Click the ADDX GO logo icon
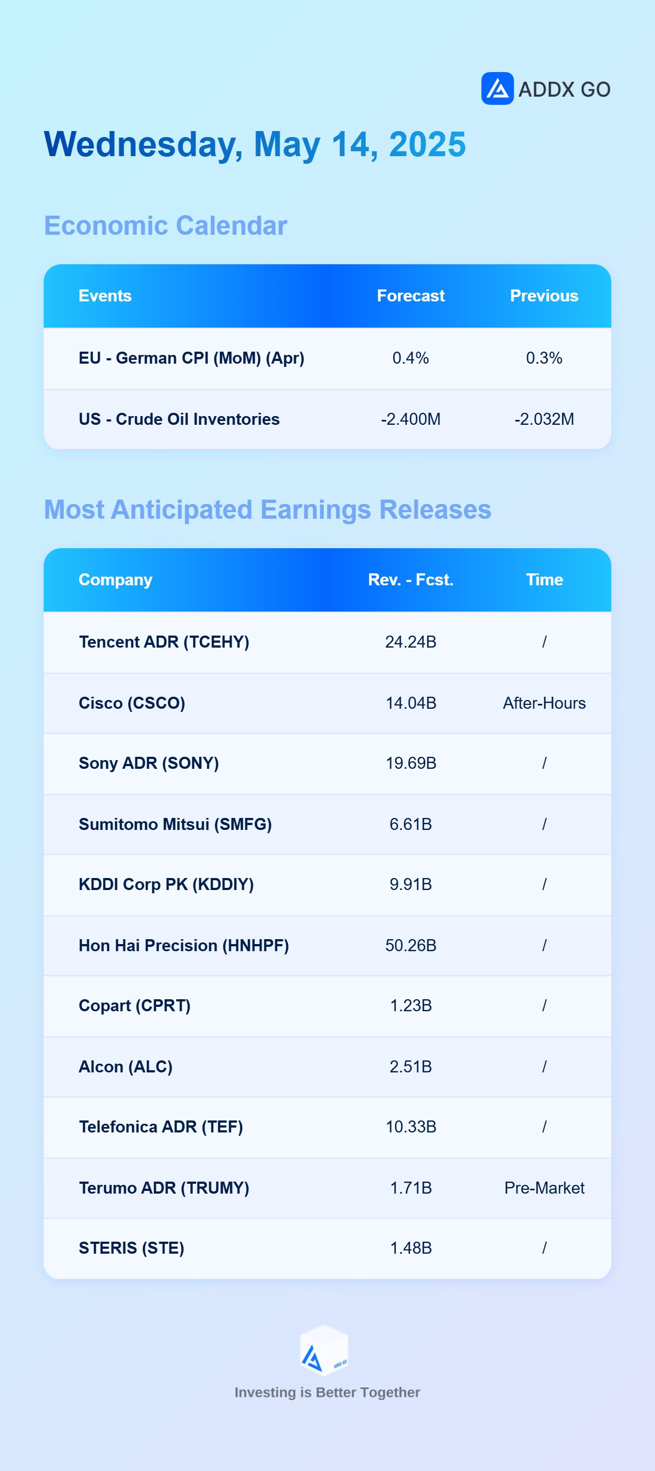Viewport: 655px width, 1471px height. 497,88
